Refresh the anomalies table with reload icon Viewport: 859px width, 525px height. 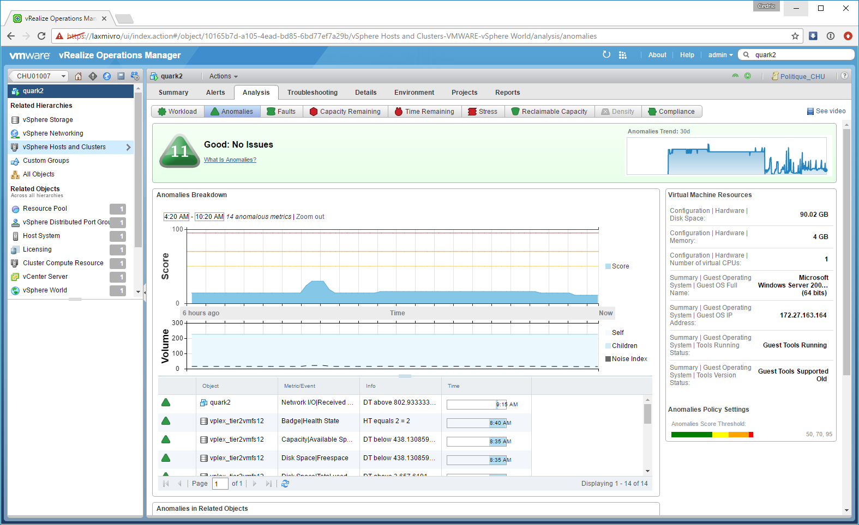(285, 484)
